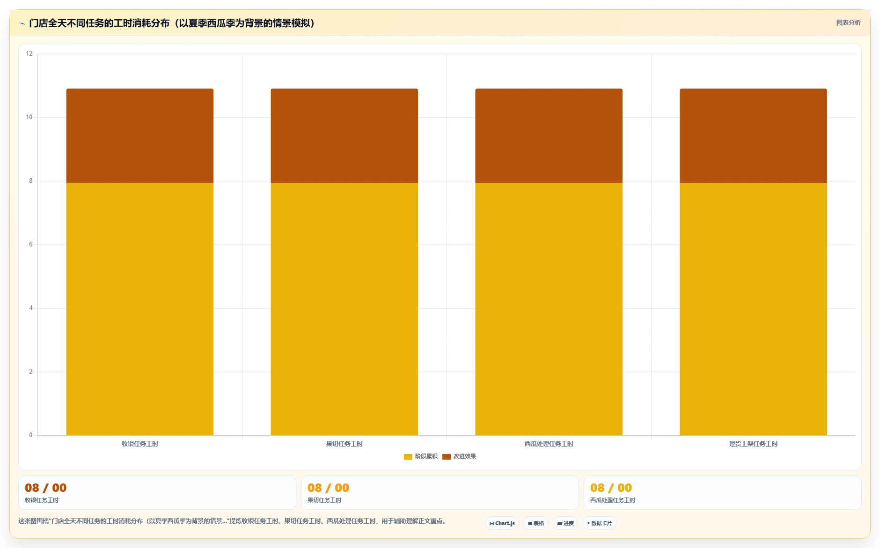Click the y-axis value 0

(31, 435)
